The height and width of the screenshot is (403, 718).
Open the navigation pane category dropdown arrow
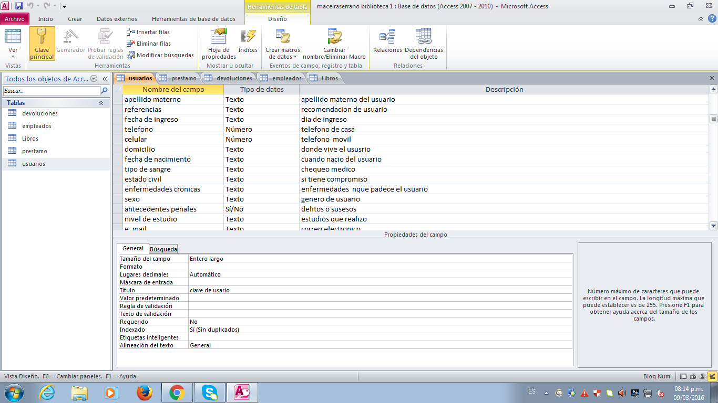click(x=94, y=79)
